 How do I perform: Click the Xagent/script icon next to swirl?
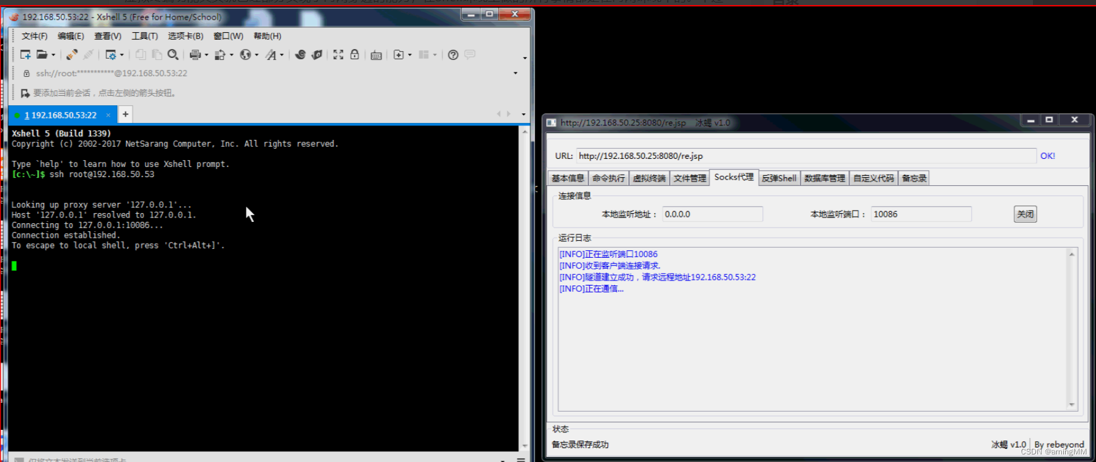(x=317, y=55)
